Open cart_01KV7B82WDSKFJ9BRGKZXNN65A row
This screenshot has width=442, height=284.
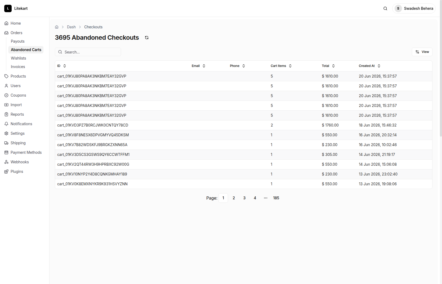pos(244,145)
